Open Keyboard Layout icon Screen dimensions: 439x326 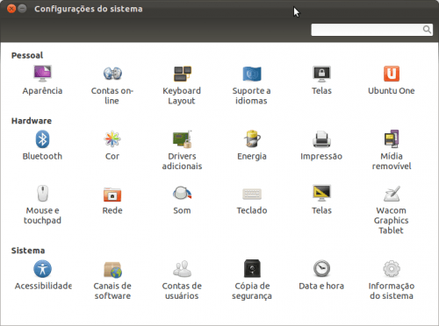tap(182, 74)
